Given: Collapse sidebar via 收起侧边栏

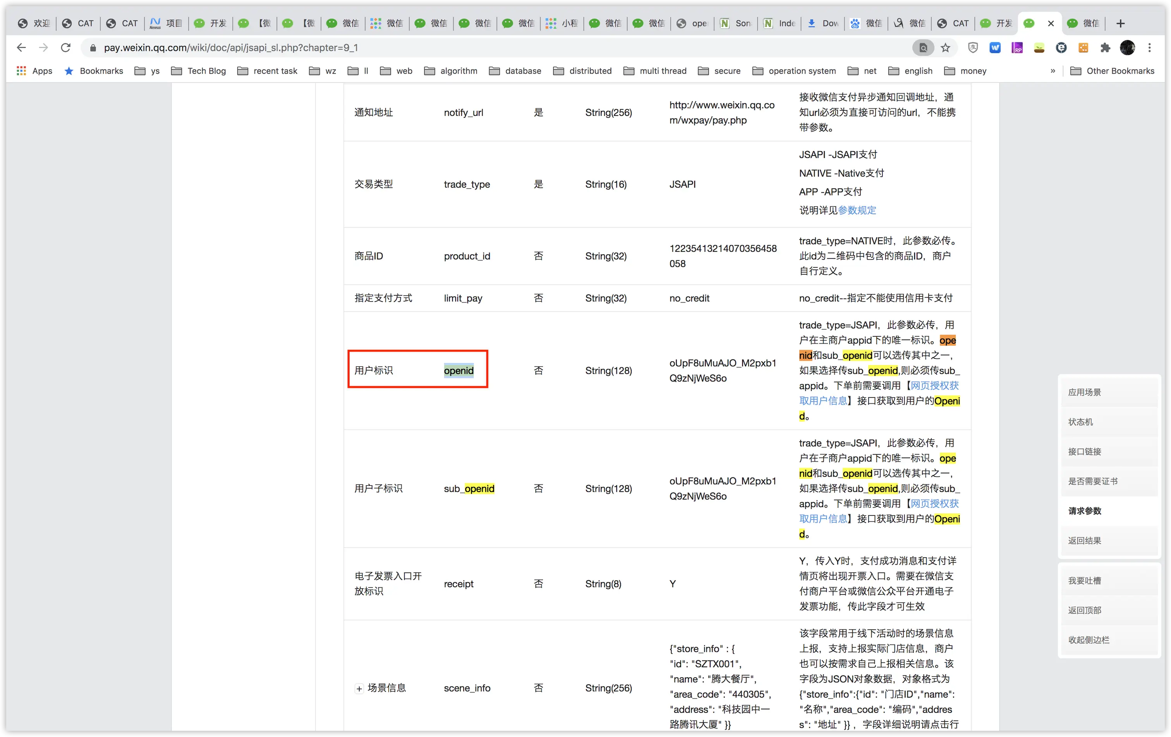Looking at the screenshot, I should coord(1089,640).
